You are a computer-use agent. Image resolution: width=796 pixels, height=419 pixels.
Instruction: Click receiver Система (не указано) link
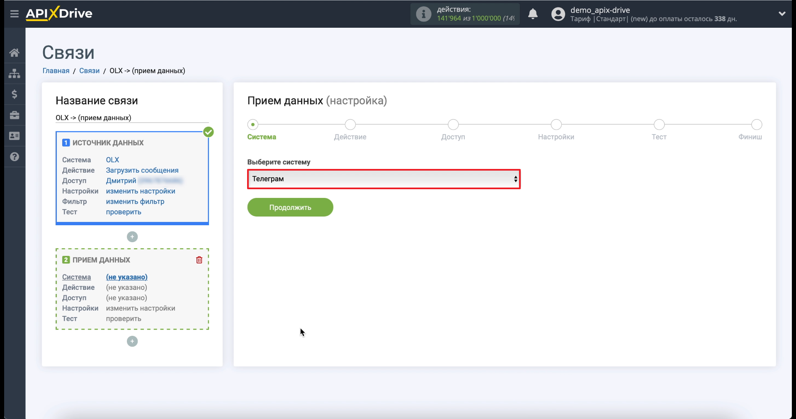click(x=126, y=277)
